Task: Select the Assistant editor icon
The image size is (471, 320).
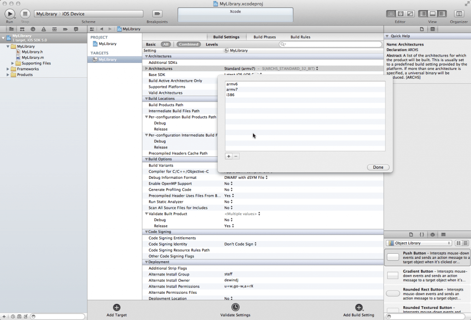Action: pos(401,14)
